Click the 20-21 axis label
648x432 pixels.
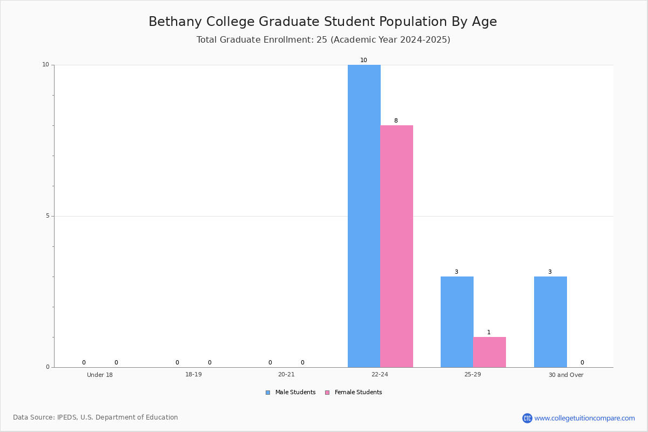pyautogui.click(x=286, y=375)
